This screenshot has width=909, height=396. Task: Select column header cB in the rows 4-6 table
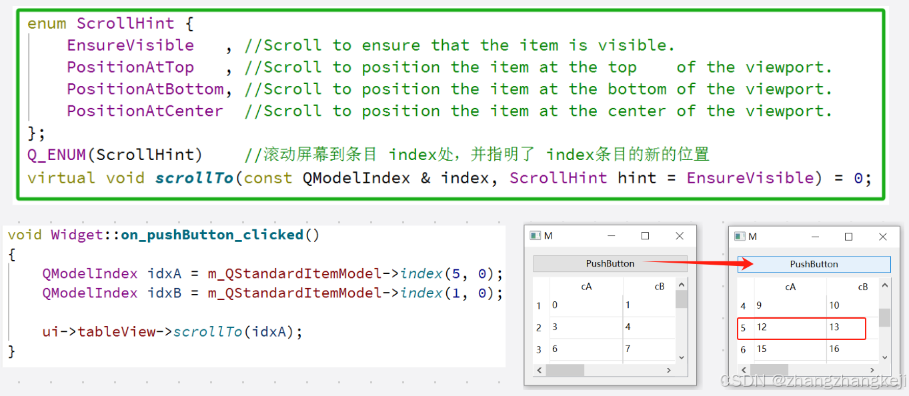click(x=854, y=287)
